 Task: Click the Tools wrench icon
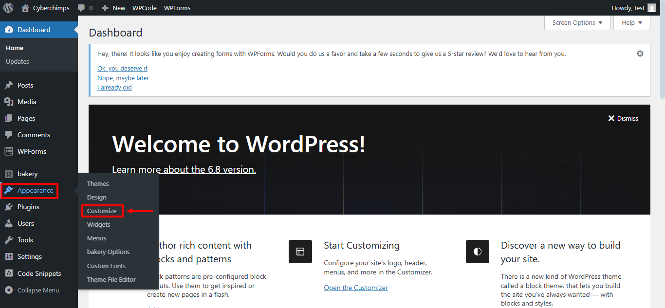(9, 240)
